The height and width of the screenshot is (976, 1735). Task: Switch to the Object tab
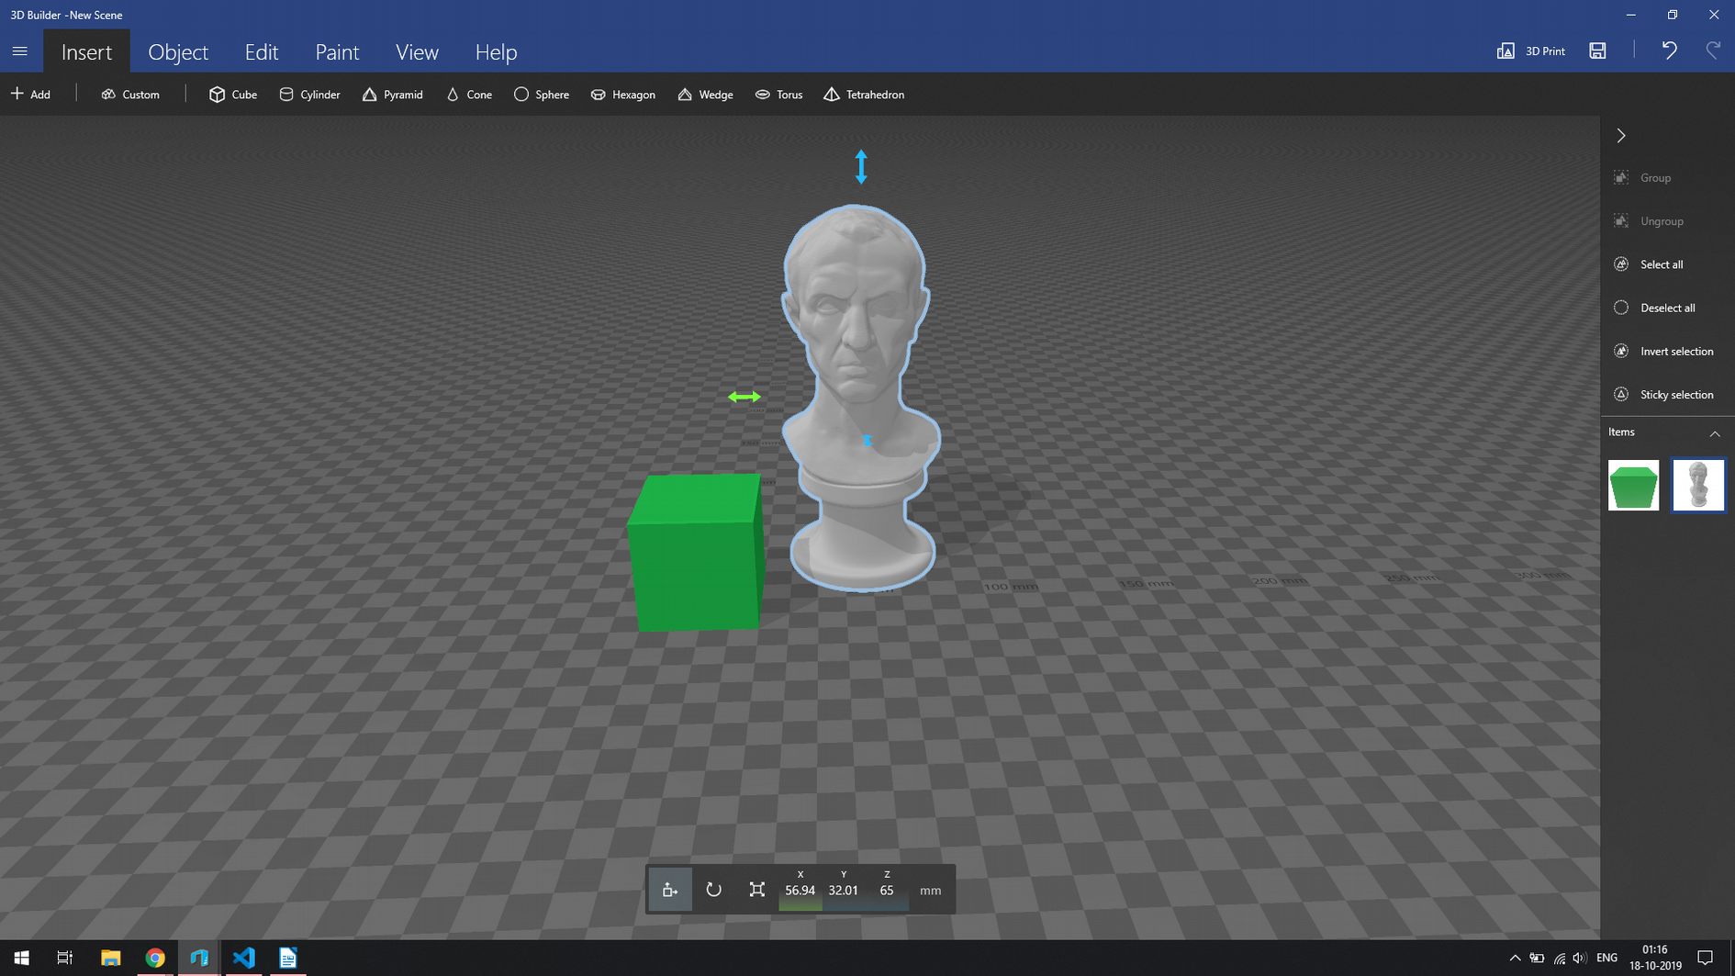(178, 52)
